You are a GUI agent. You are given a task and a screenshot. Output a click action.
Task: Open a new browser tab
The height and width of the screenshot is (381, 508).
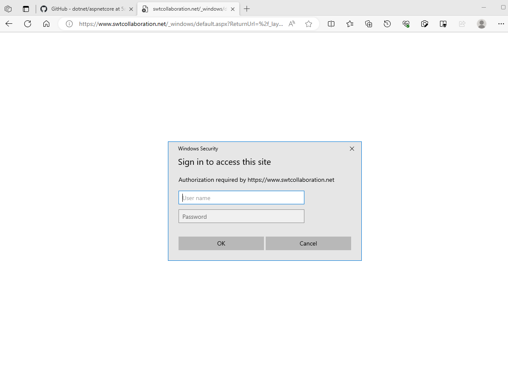247,8
